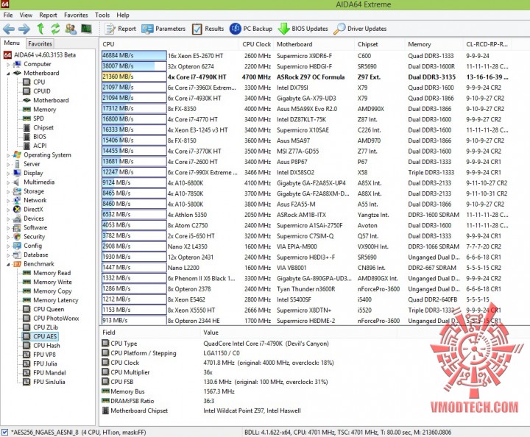530x437 pixels.
Task: Expand the Network tree node
Action: (8, 201)
